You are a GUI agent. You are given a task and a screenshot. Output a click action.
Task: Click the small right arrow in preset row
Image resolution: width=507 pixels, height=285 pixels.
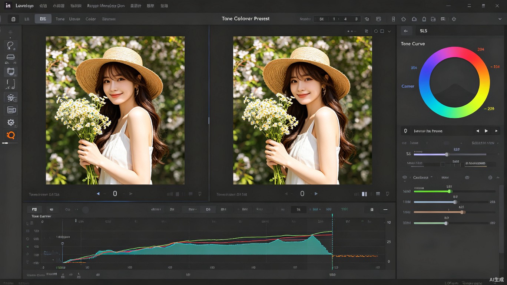pyautogui.click(x=496, y=131)
